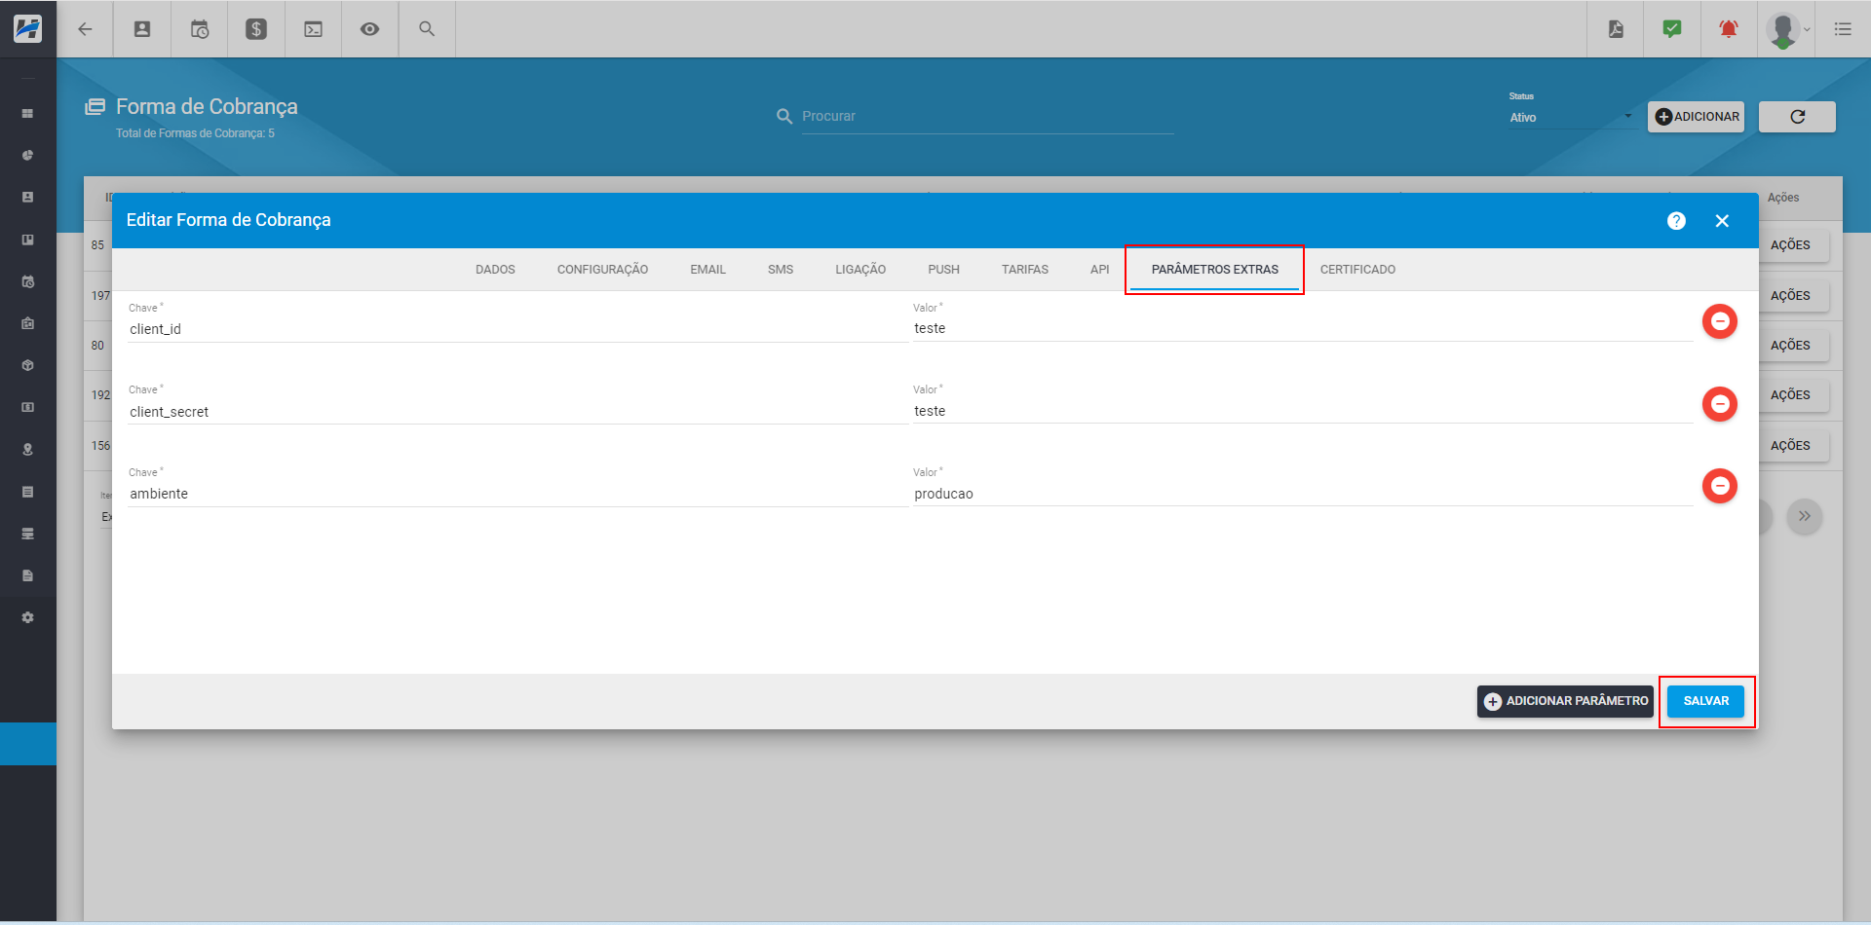Switch to the CONFIGURAÇÃO tab
The height and width of the screenshot is (925, 1871).
coord(602,270)
